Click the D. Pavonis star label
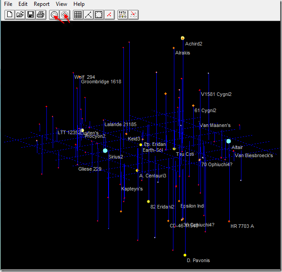282x272 pixels. click(x=198, y=260)
